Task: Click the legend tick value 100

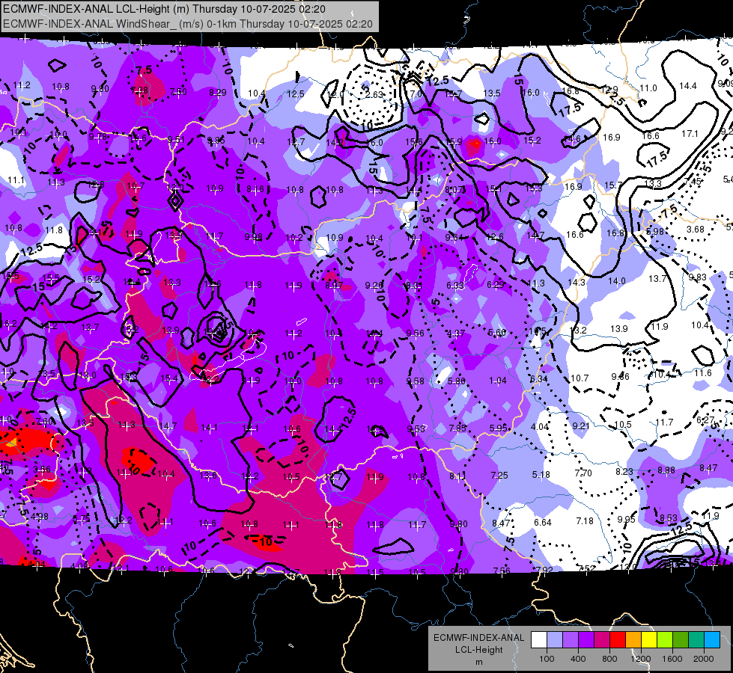Action: 547,659
